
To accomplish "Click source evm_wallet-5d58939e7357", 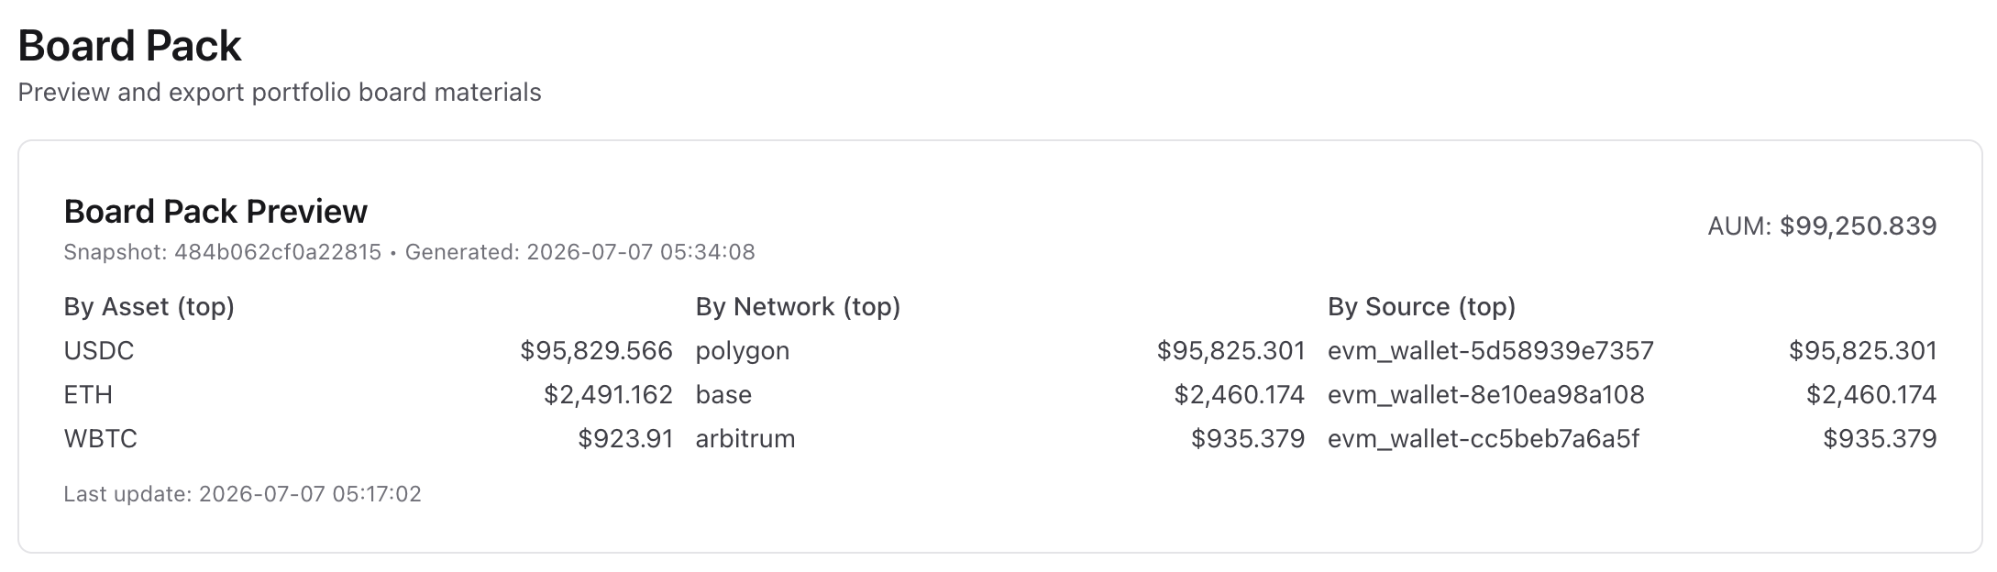I will pyautogui.click(x=1491, y=351).
